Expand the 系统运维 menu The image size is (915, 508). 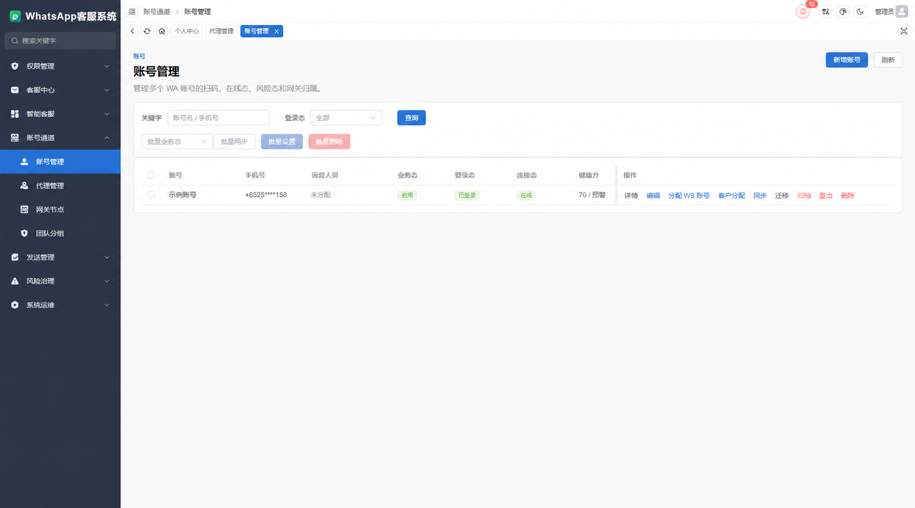pyautogui.click(x=60, y=305)
